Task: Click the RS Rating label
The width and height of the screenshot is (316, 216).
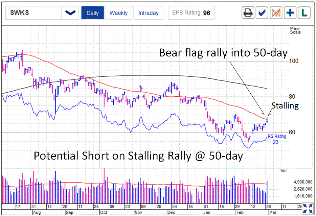Action: click(277, 136)
